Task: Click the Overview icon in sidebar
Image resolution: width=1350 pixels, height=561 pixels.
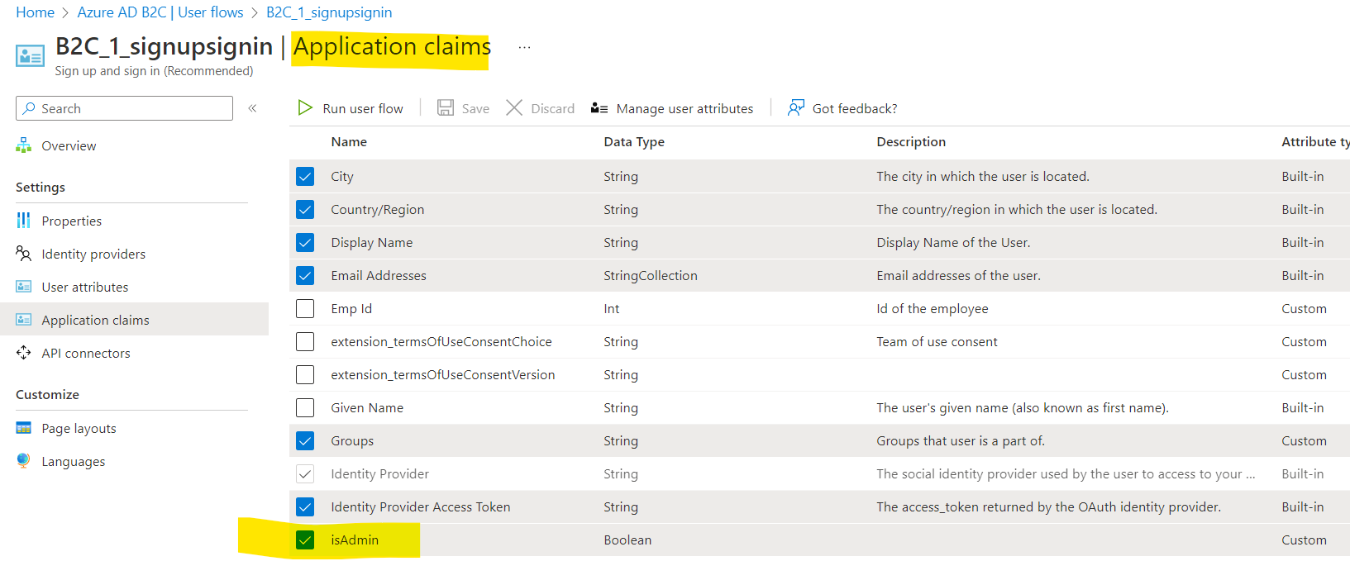Action: (x=23, y=146)
